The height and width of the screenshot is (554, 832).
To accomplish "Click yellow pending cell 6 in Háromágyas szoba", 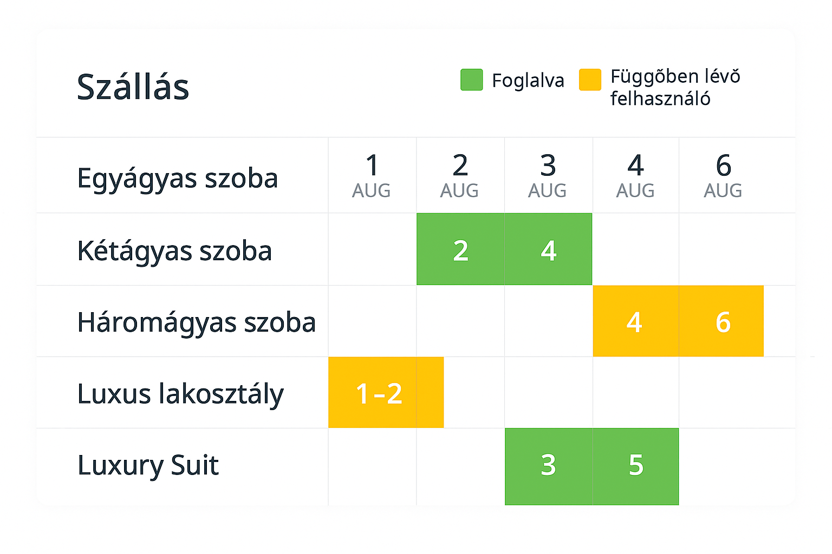I will [x=723, y=321].
